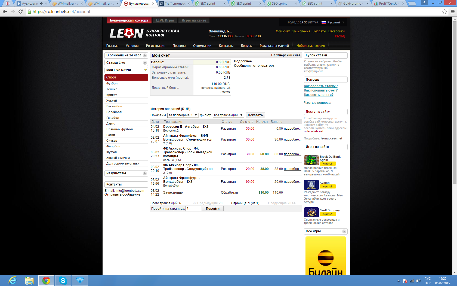
Task: Open the Результаты матчей menu item
Action: (x=274, y=46)
